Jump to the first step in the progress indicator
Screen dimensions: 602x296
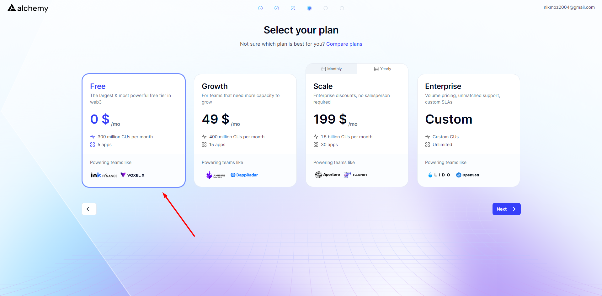coord(260,8)
